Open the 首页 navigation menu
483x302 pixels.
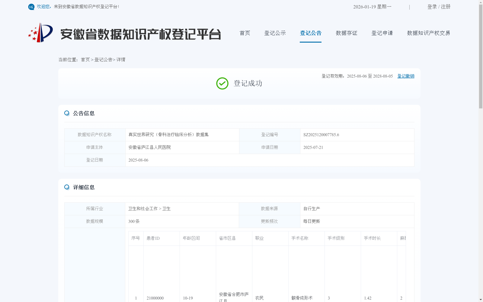(245, 33)
